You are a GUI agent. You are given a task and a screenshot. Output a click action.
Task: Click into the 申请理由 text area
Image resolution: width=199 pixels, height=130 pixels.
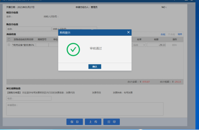pyautogui.click(x=85, y=109)
